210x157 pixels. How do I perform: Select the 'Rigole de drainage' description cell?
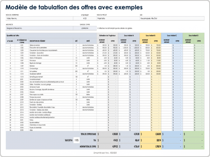(x=51, y=63)
